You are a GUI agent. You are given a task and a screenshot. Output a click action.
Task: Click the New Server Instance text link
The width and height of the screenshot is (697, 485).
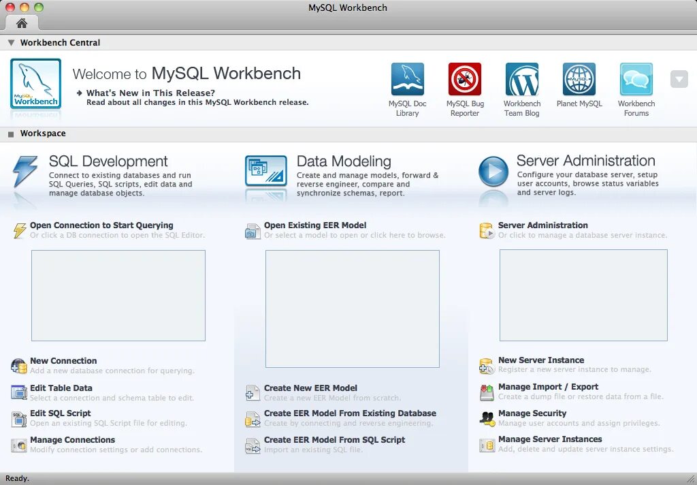[x=541, y=360]
